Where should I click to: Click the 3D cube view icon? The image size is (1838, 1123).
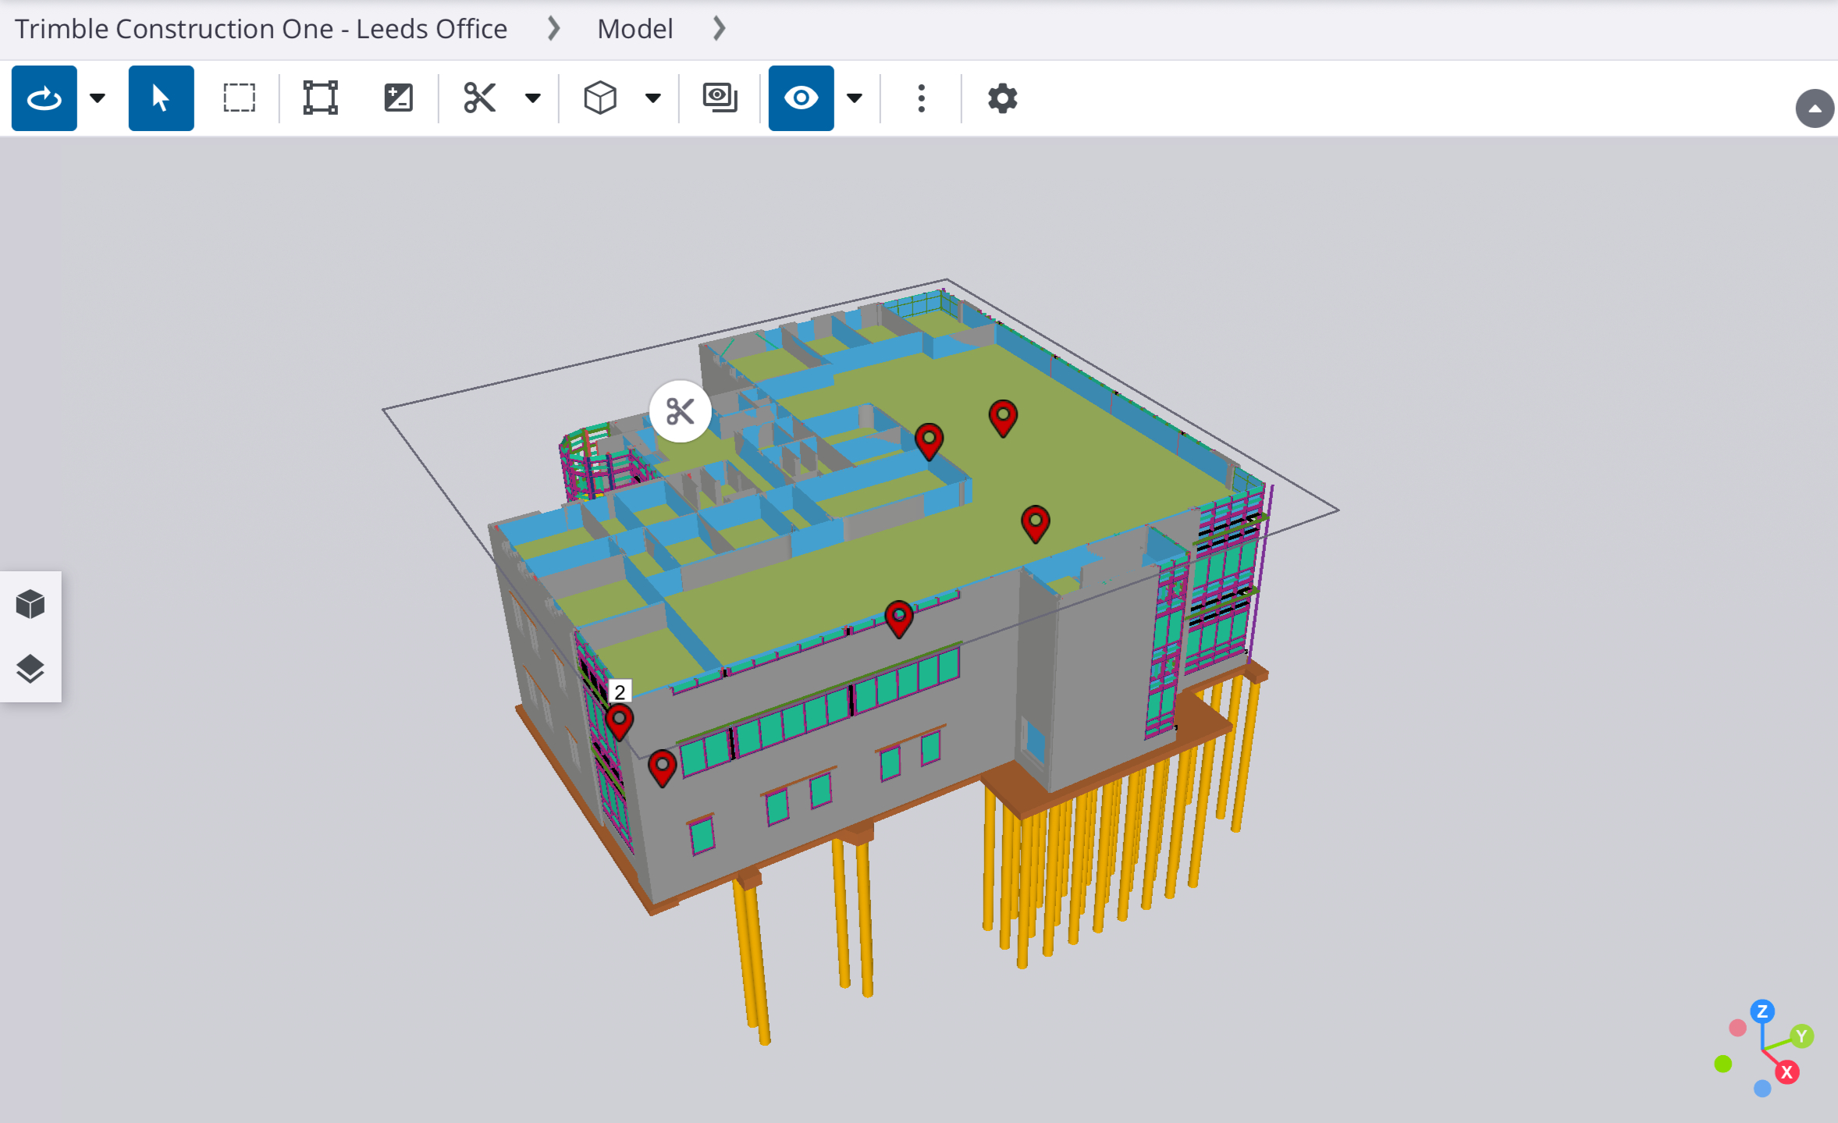point(599,98)
